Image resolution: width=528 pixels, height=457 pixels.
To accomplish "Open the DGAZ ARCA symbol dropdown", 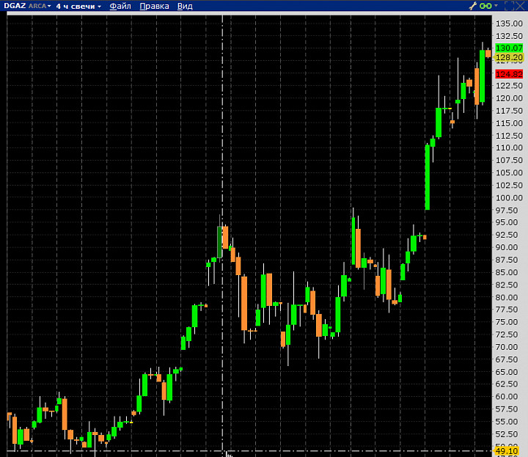I will 27,6.
